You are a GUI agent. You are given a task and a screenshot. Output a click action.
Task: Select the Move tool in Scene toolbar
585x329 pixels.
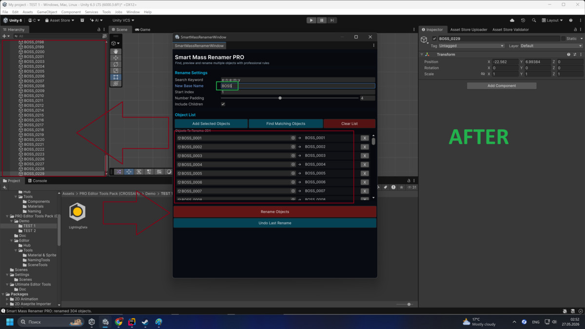116,58
